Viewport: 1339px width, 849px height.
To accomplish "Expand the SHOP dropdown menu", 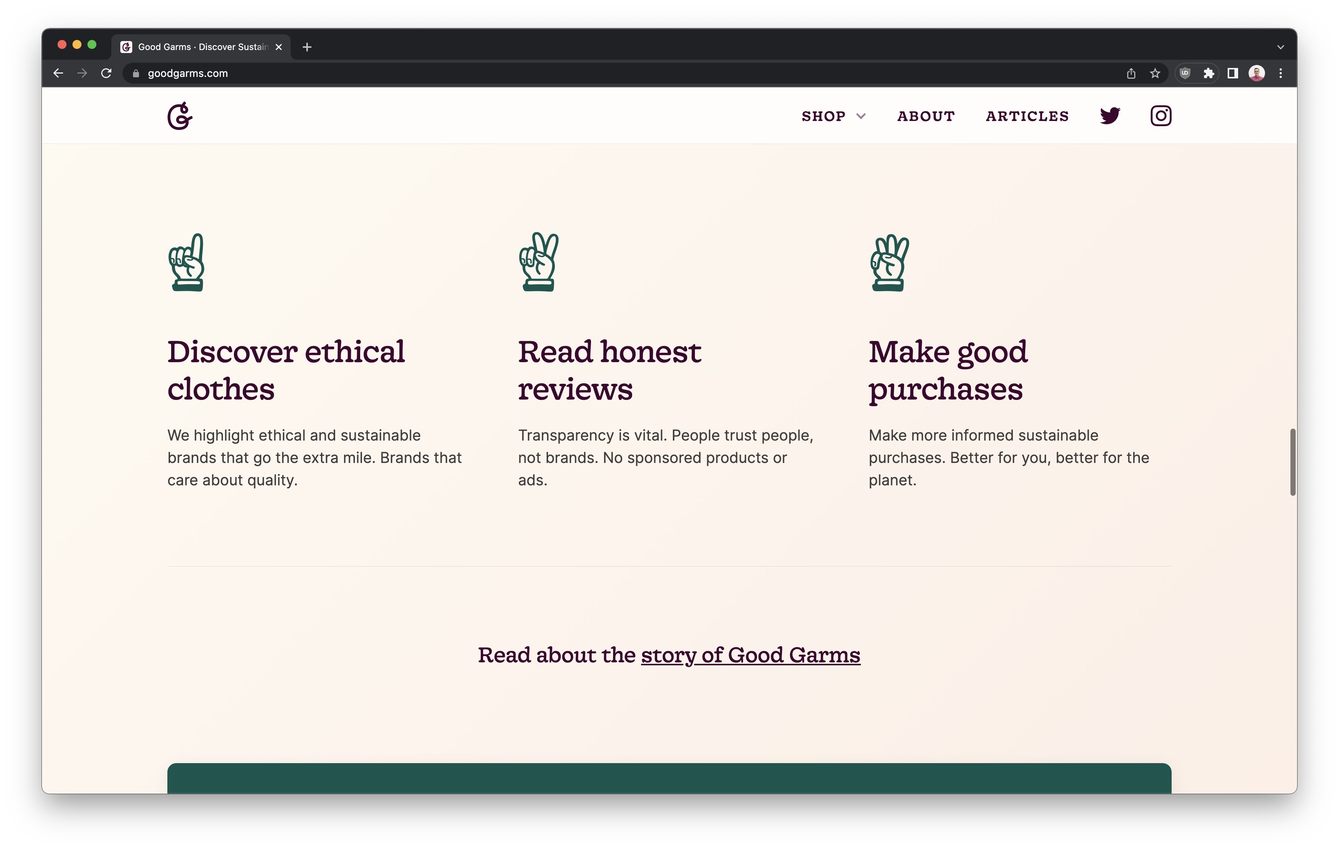I will point(834,116).
